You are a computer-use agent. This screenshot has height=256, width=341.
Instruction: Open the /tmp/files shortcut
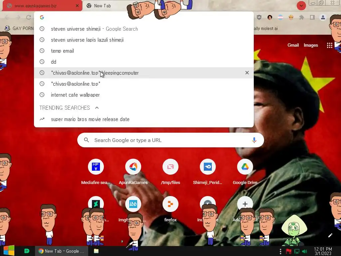click(x=170, y=167)
